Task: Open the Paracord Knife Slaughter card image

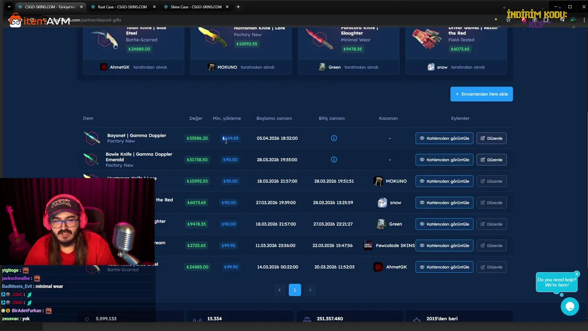Action: (x=320, y=39)
